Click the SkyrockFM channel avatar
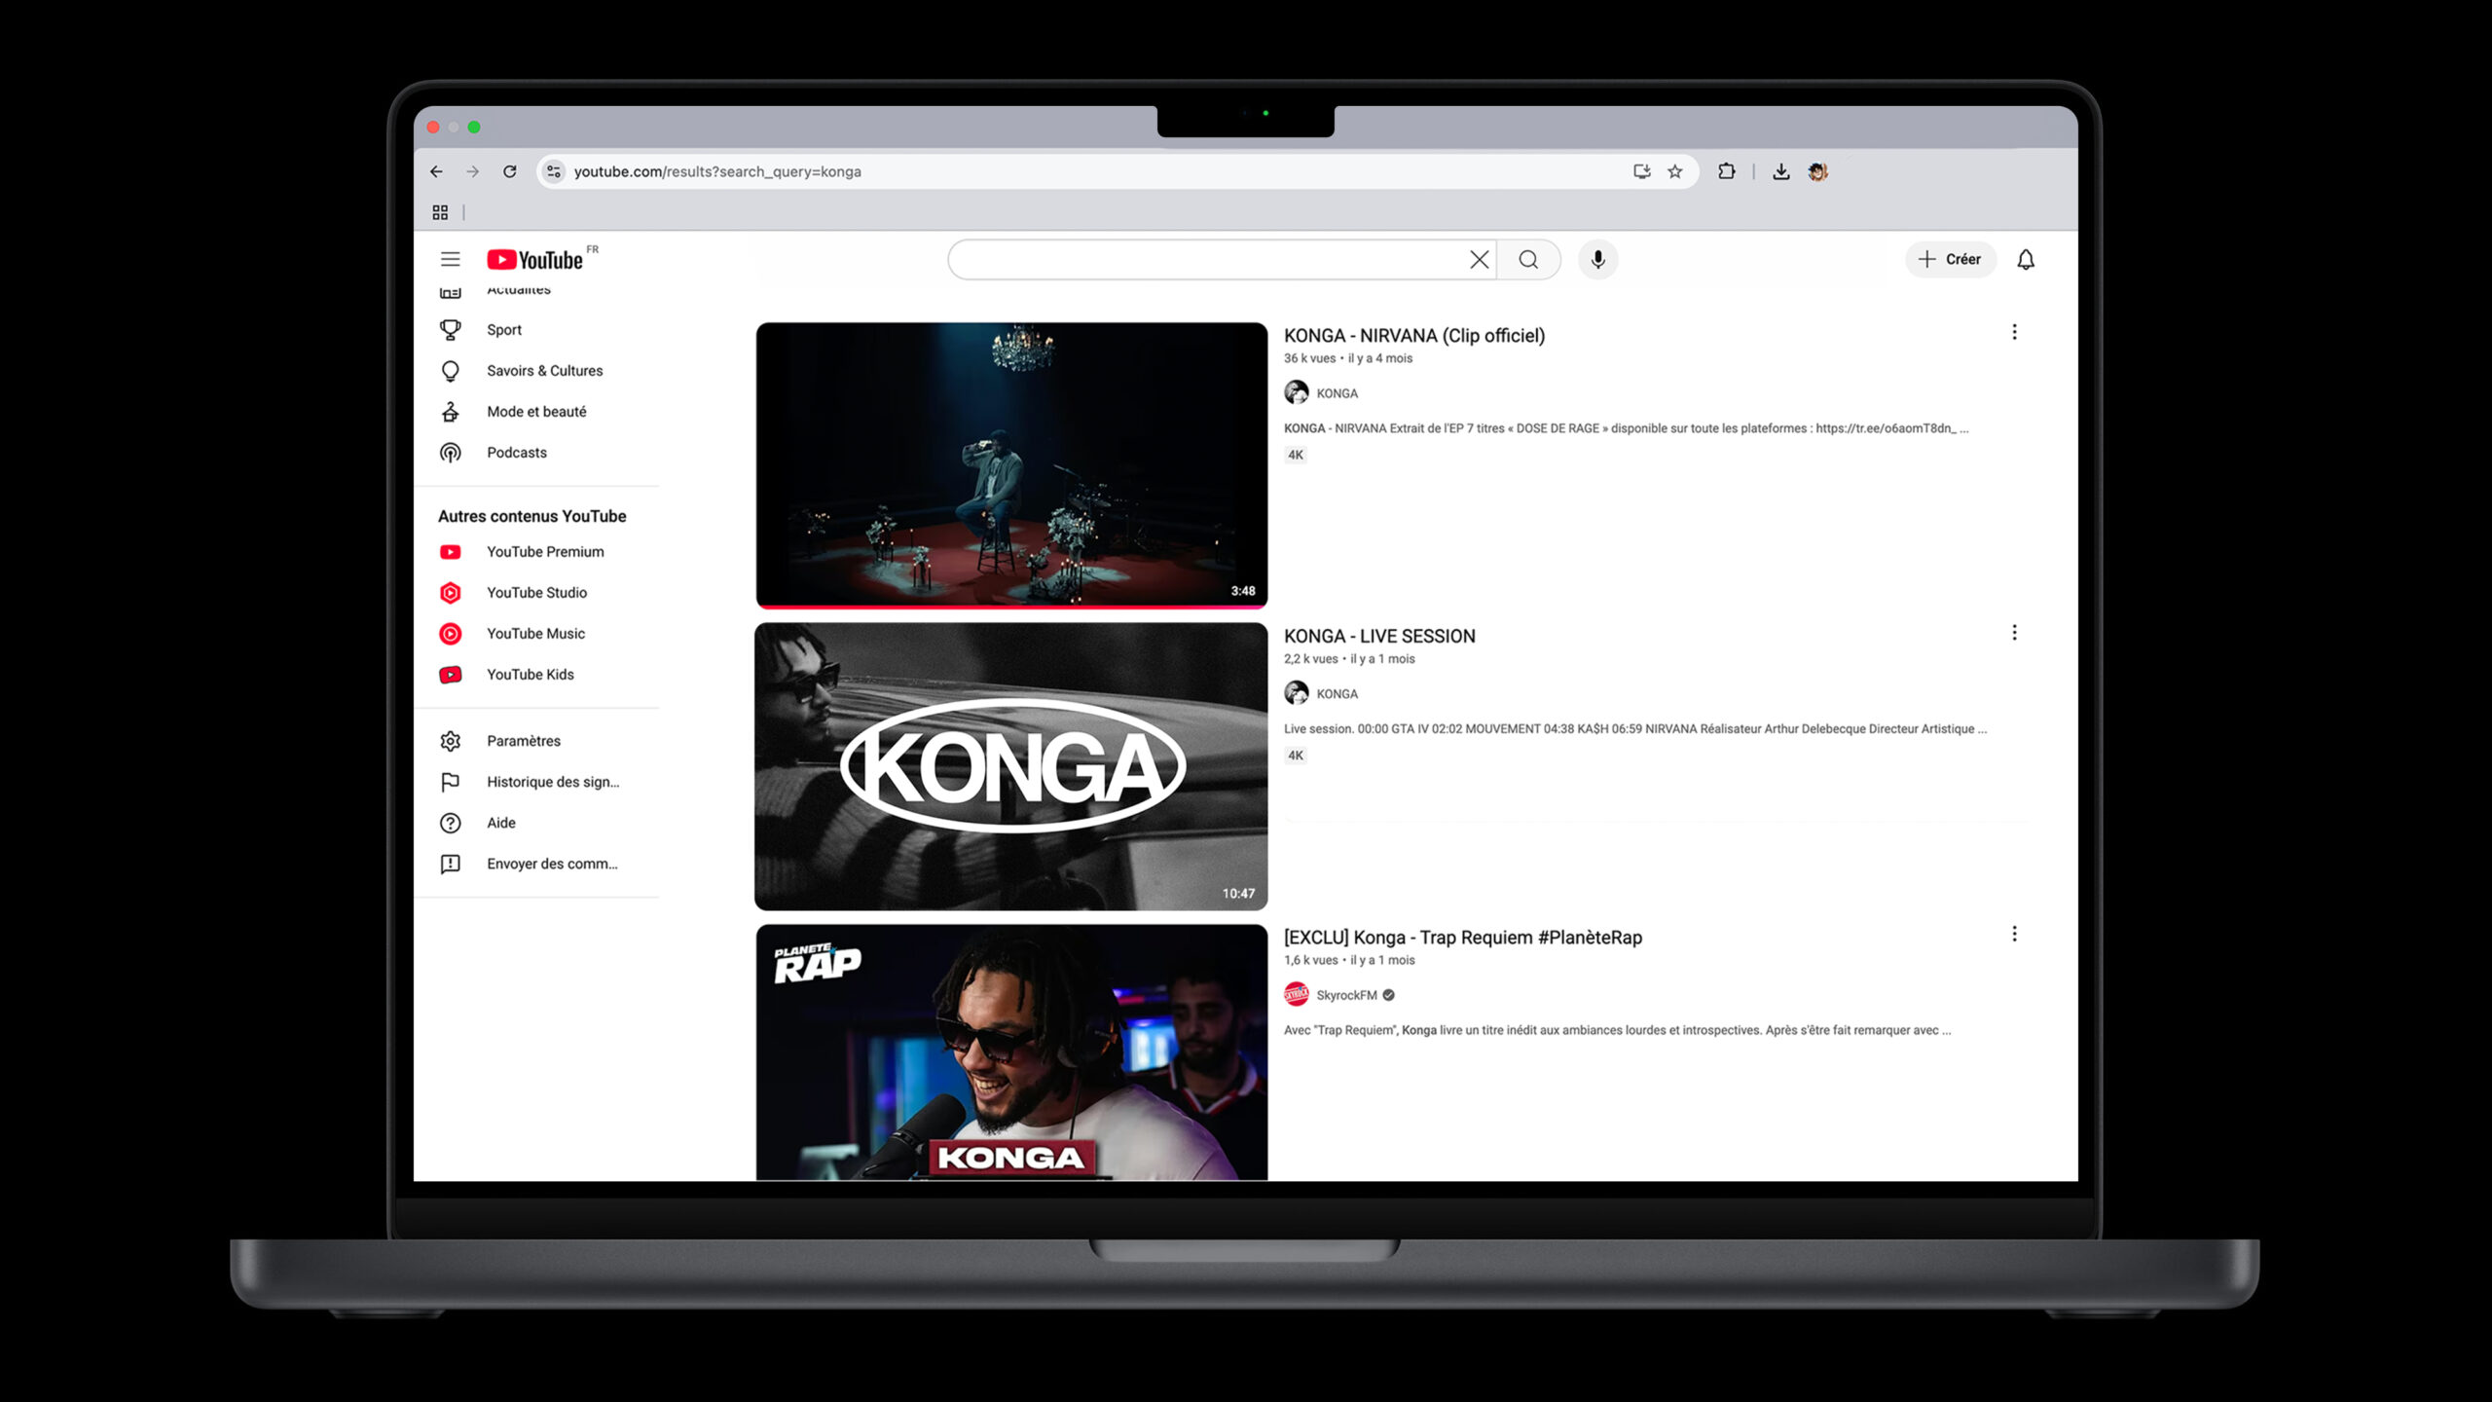The height and width of the screenshot is (1402, 2492). [x=1296, y=994]
